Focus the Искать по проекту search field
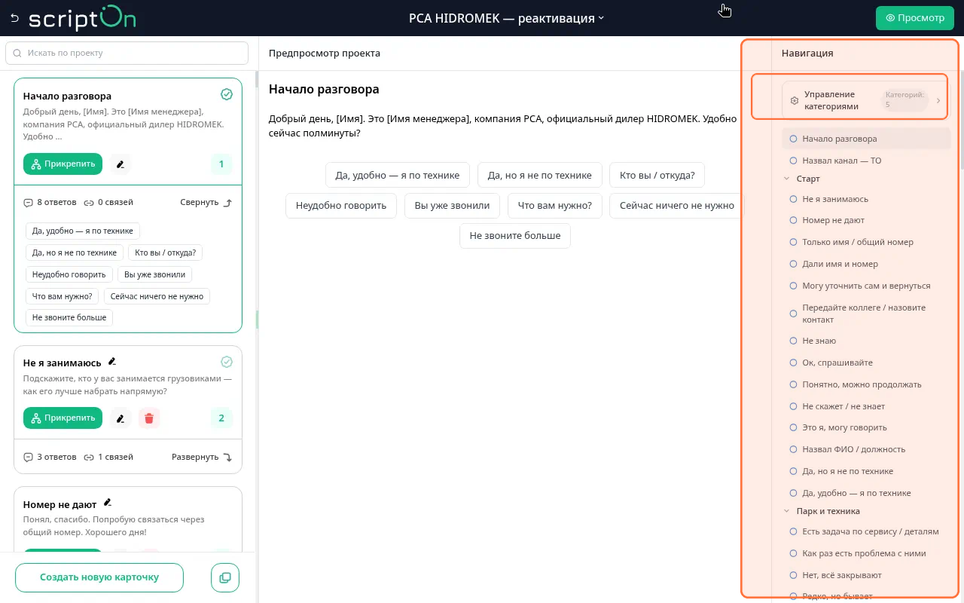The width and height of the screenshot is (964, 603). pyautogui.click(x=127, y=53)
